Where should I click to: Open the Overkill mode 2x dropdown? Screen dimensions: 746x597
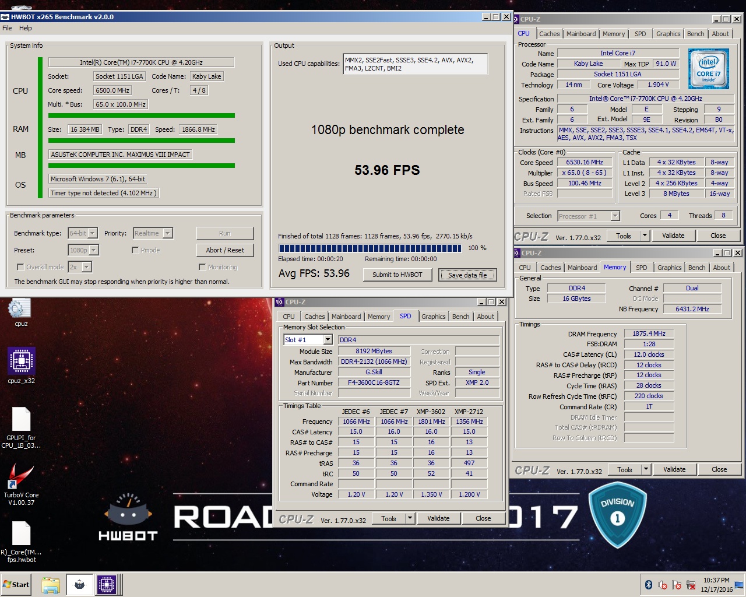(x=86, y=267)
